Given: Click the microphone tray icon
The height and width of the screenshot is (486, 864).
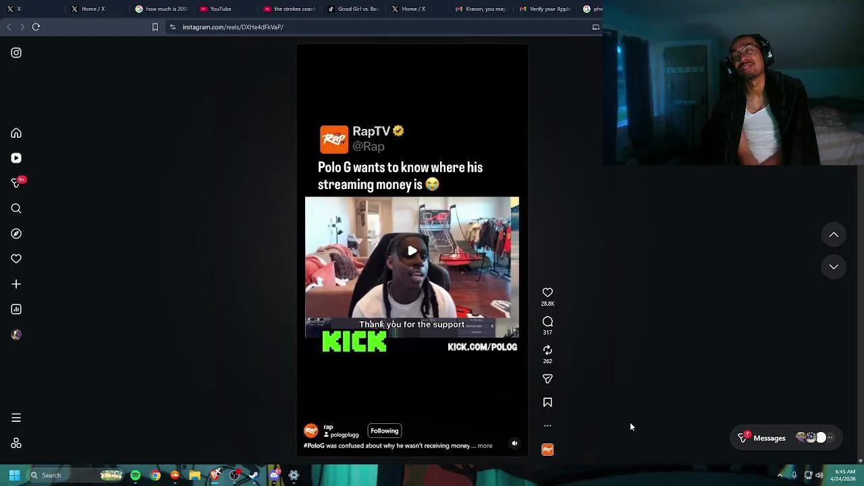Looking at the screenshot, I should (x=794, y=475).
